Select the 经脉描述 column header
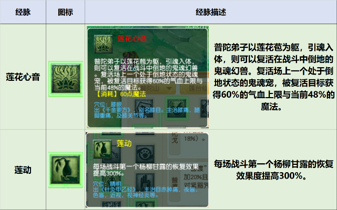 pyautogui.click(x=211, y=12)
